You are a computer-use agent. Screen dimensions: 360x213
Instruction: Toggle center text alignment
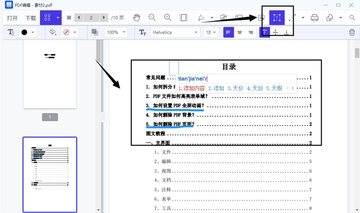pyautogui.click(x=240, y=32)
